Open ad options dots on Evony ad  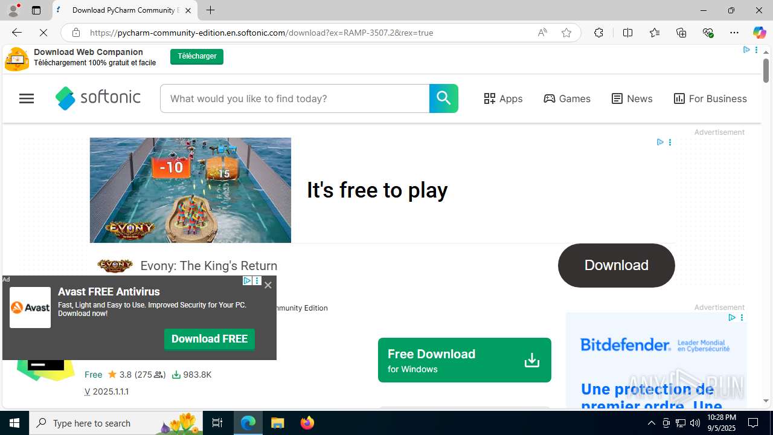670,143
